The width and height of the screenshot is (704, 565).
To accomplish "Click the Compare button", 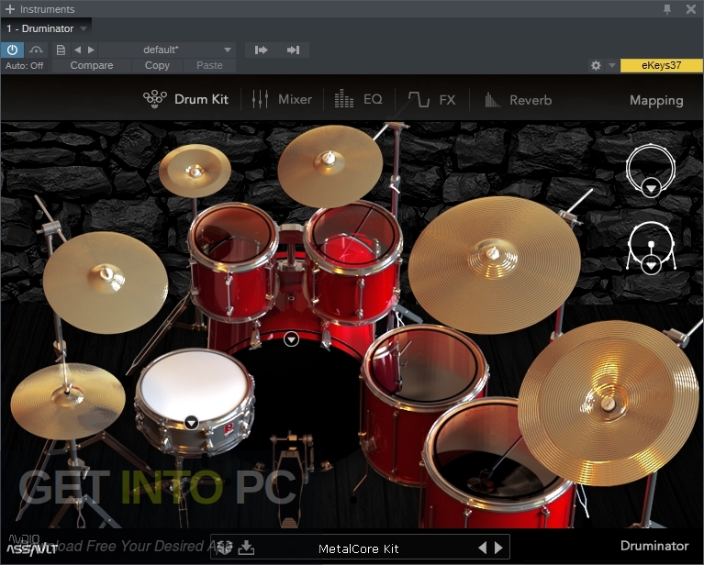I will click(92, 65).
